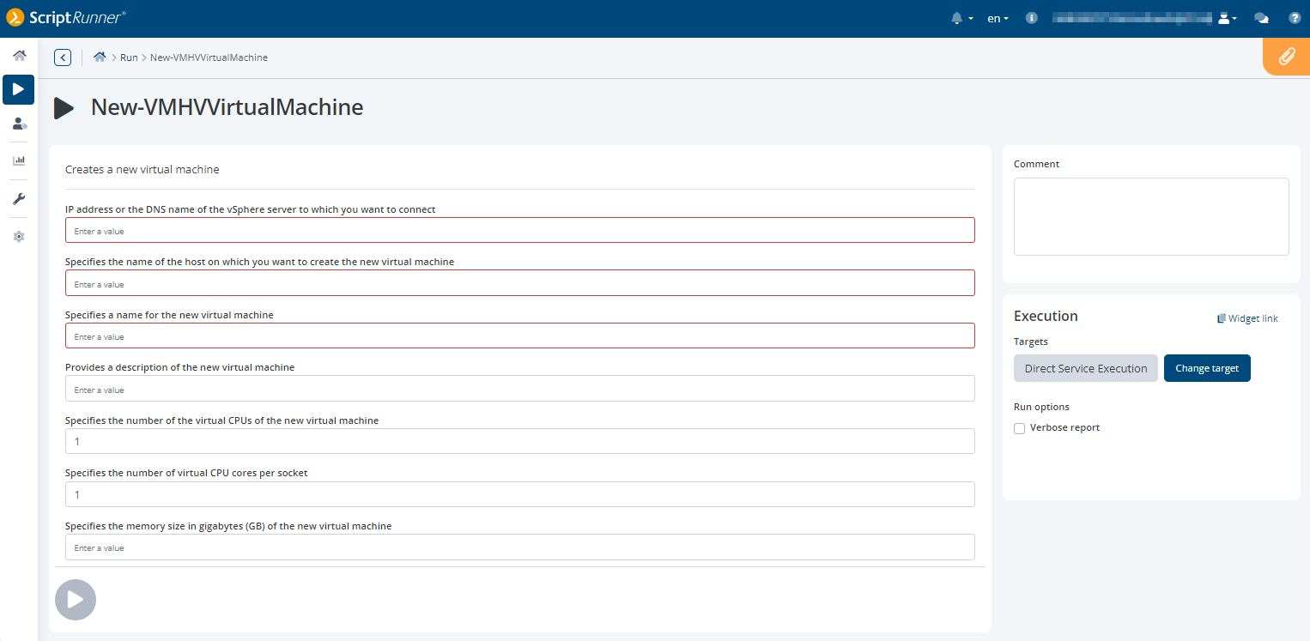Click the orange paperclip attachment icon
The image size is (1310, 641).
click(x=1286, y=57)
